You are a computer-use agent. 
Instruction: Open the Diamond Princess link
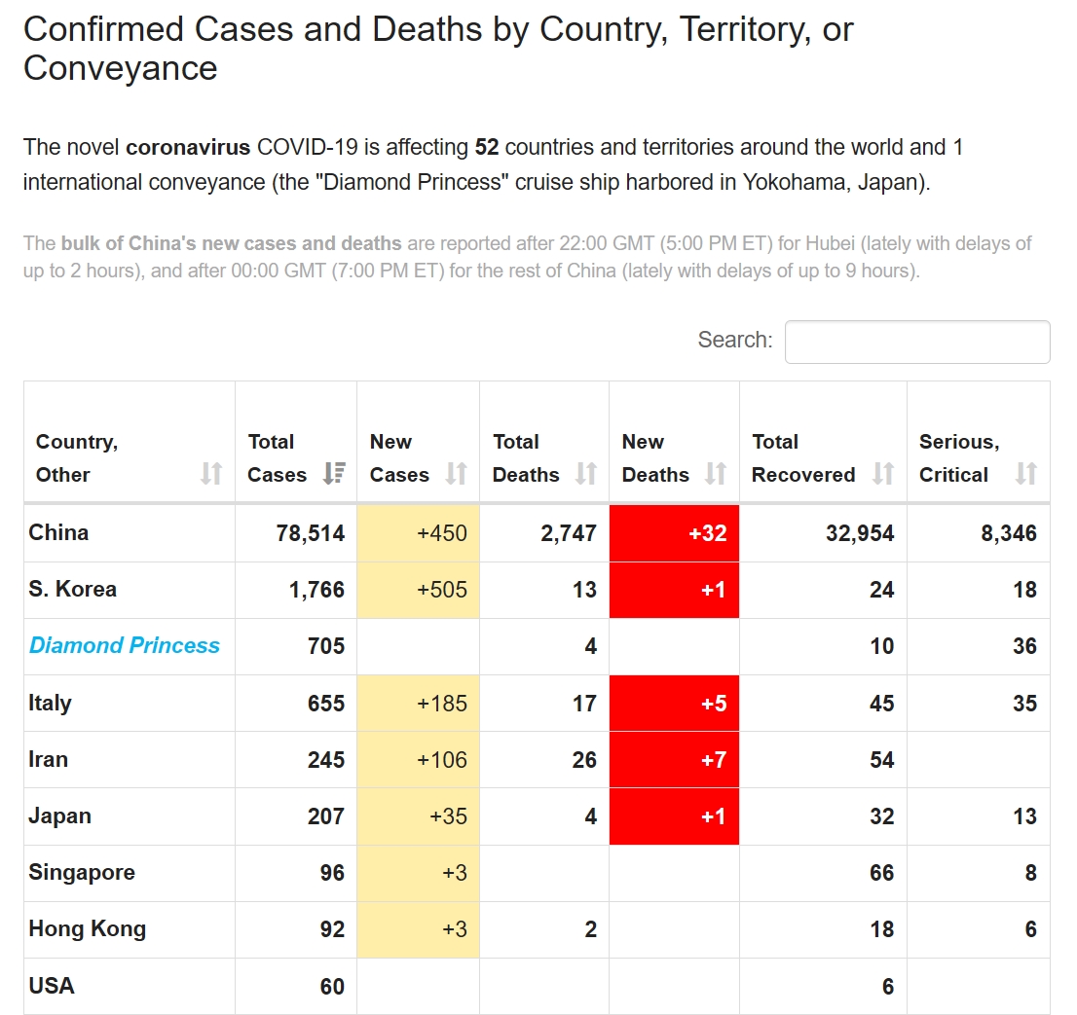point(125,645)
